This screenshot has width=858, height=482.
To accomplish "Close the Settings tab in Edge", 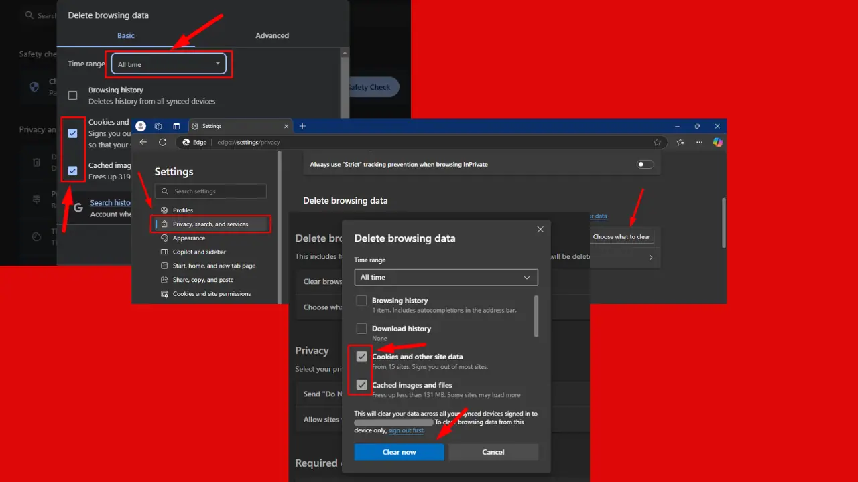I will 286,126.
